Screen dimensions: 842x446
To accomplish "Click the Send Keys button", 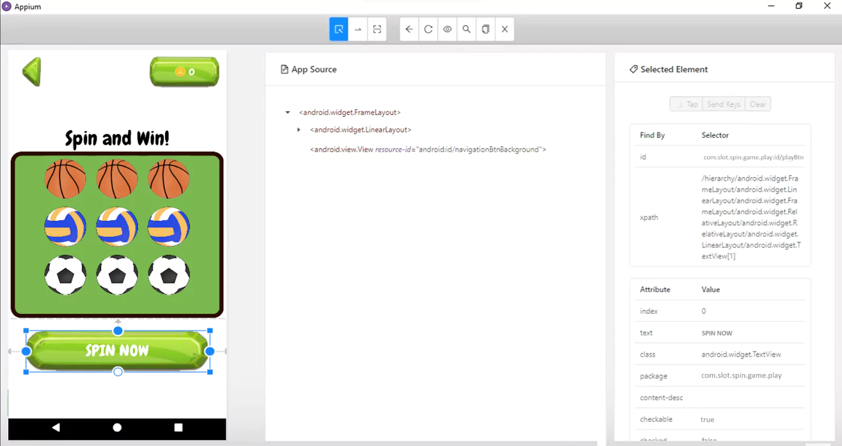I will pyautogui.click(x=724, y=104).
